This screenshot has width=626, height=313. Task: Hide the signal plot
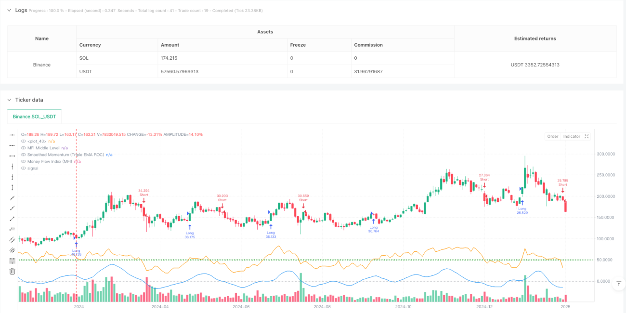24,168
